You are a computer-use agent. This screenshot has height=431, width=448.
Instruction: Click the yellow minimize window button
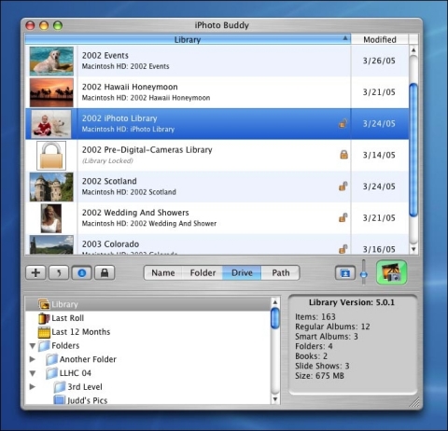[44, 25]
